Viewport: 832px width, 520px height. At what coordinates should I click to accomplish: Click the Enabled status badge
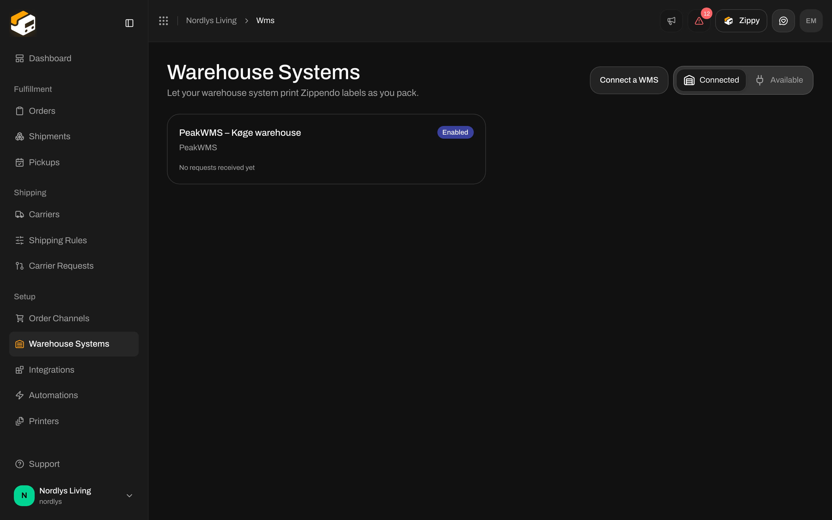455,132
